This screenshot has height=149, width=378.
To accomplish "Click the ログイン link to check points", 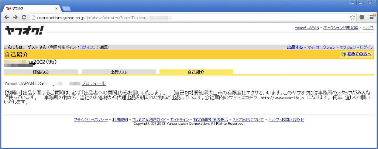I will click(x=86, y=47).
